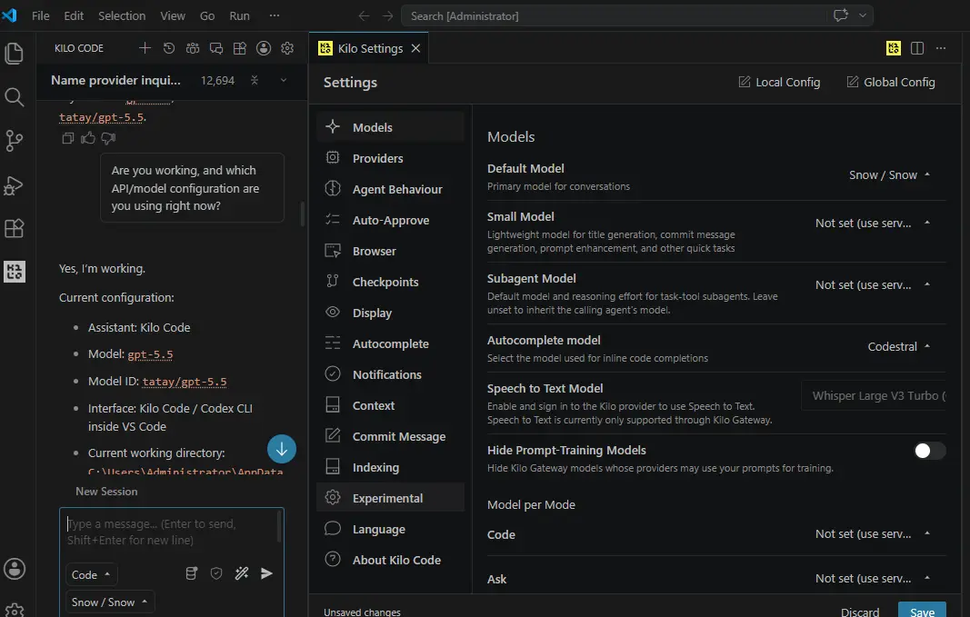
Task: Open the Kilo Code profile icon
Action: tap(264, 48)
